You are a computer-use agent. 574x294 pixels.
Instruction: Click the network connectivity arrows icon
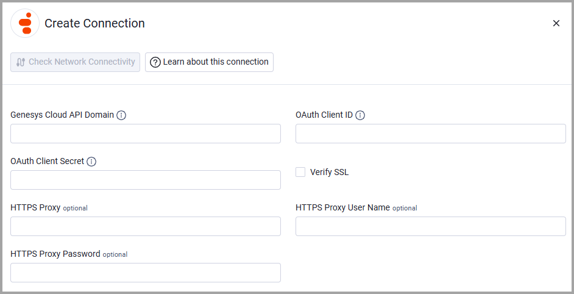pos(21,62)
